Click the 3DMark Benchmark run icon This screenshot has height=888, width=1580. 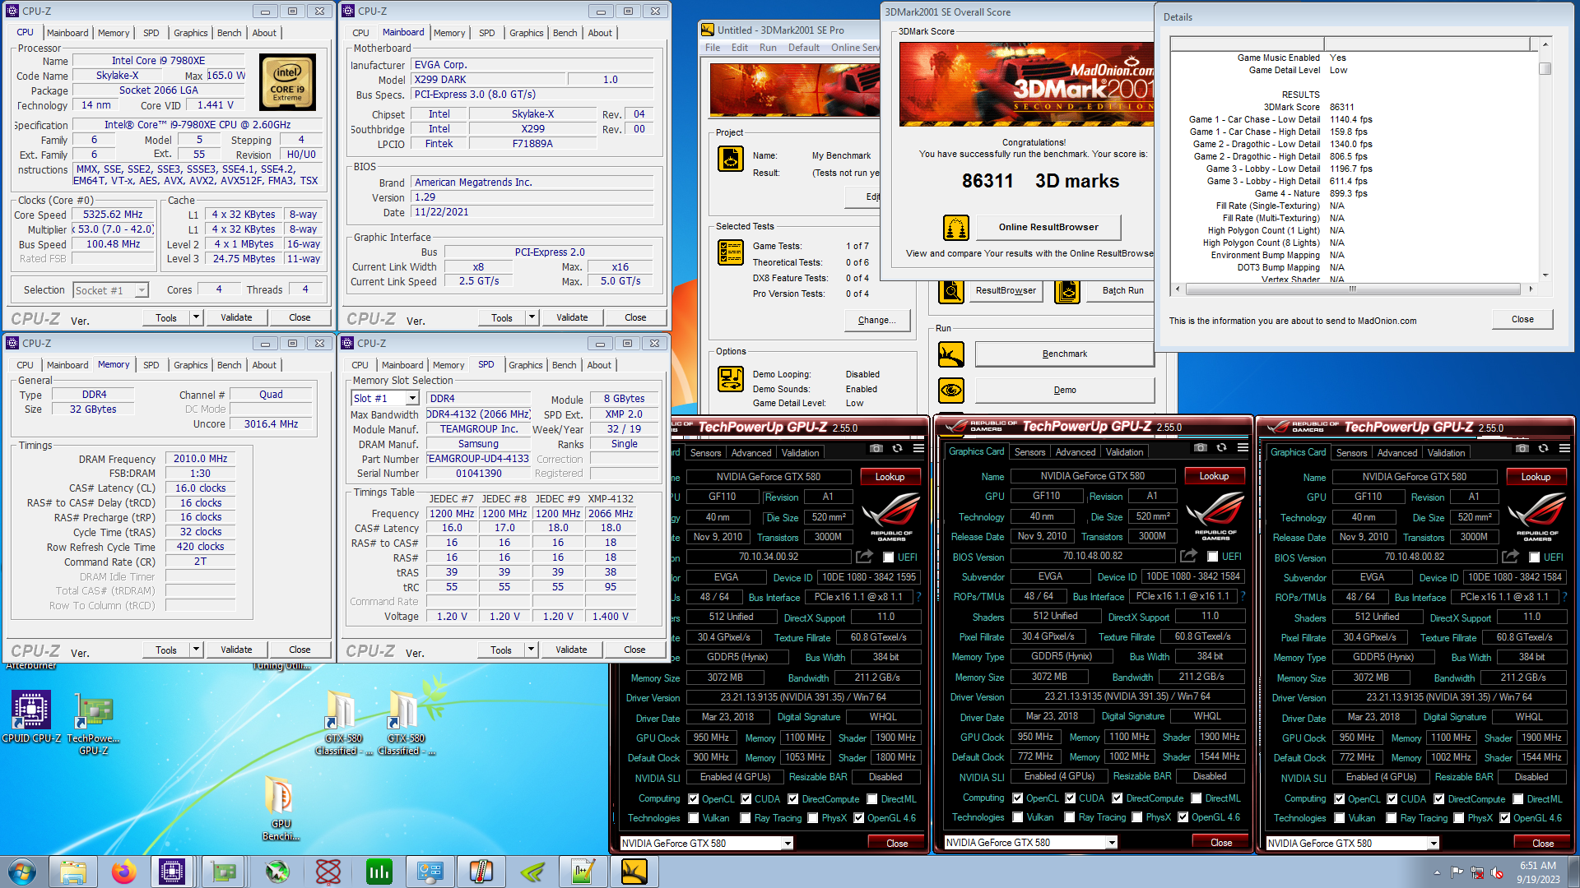click(951, 354)
